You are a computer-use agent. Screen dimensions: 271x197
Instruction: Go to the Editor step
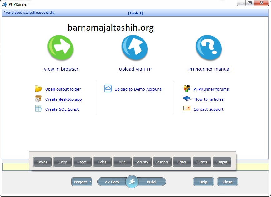(182, 162)
